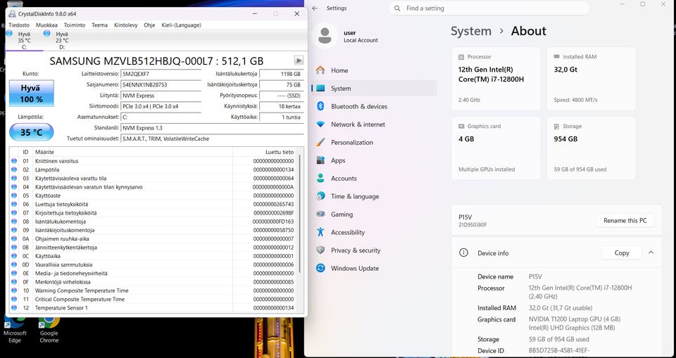Image resolution: width=676 pixels, height=358 pixels.
Task: Select the Critical Composite Temperature Time row
Action: [154, 299]
